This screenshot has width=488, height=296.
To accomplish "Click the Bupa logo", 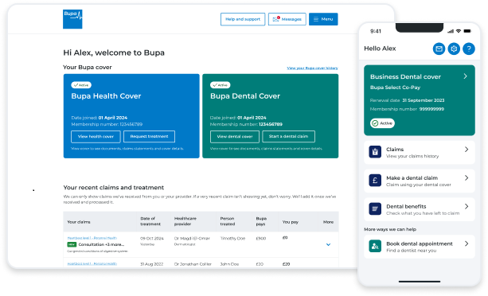I will point(72,19).
